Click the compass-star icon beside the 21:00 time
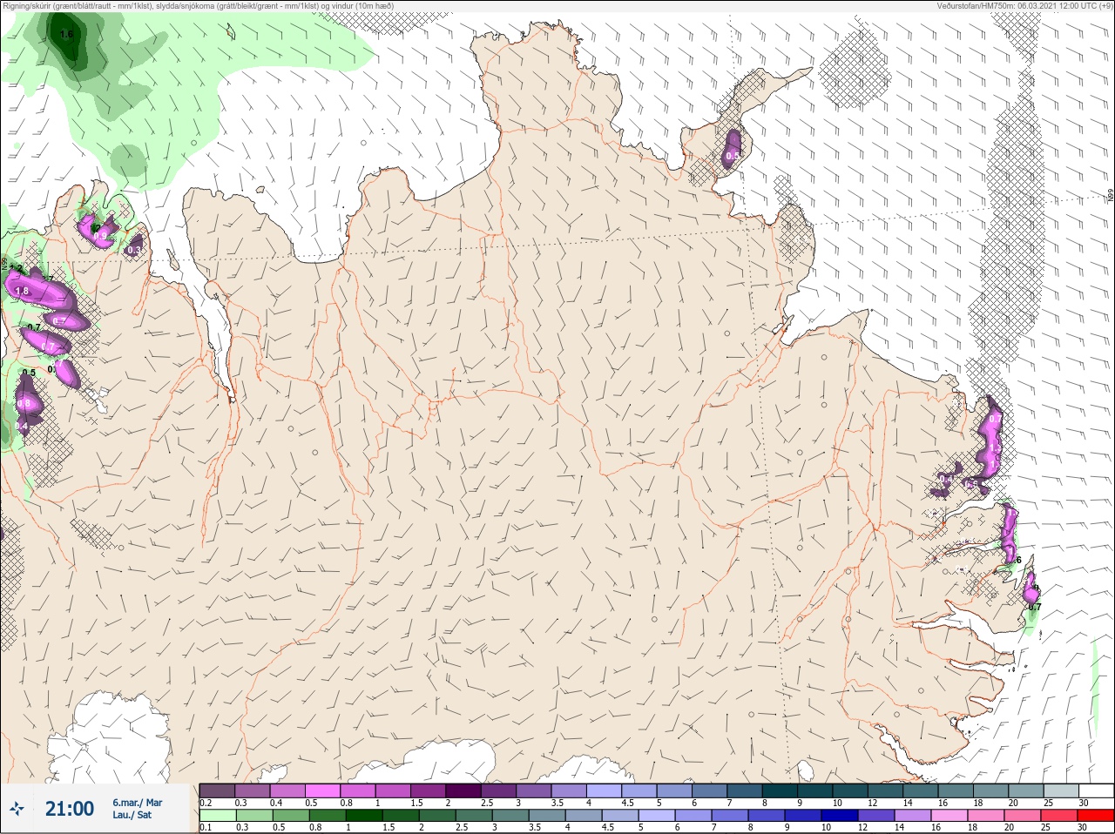The width and height of the screenshot is (1115, 834). click(x=16, y=809)
